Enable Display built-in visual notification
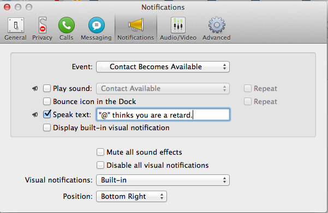This screenshot has width=328, height=213. pyautogui.click(x=47, y=127)
